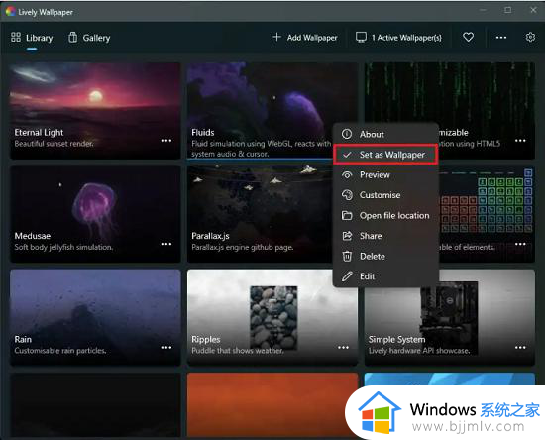The width and height of the screenshot is (545, 440).
Task: Open settings gear icon
Action: pos(530,37)
